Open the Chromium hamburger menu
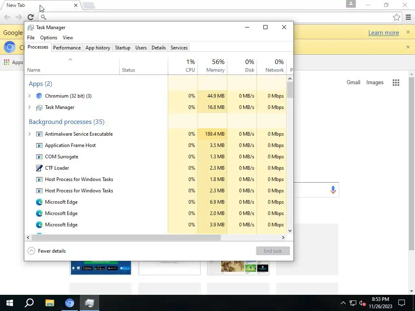 (408, 17)
